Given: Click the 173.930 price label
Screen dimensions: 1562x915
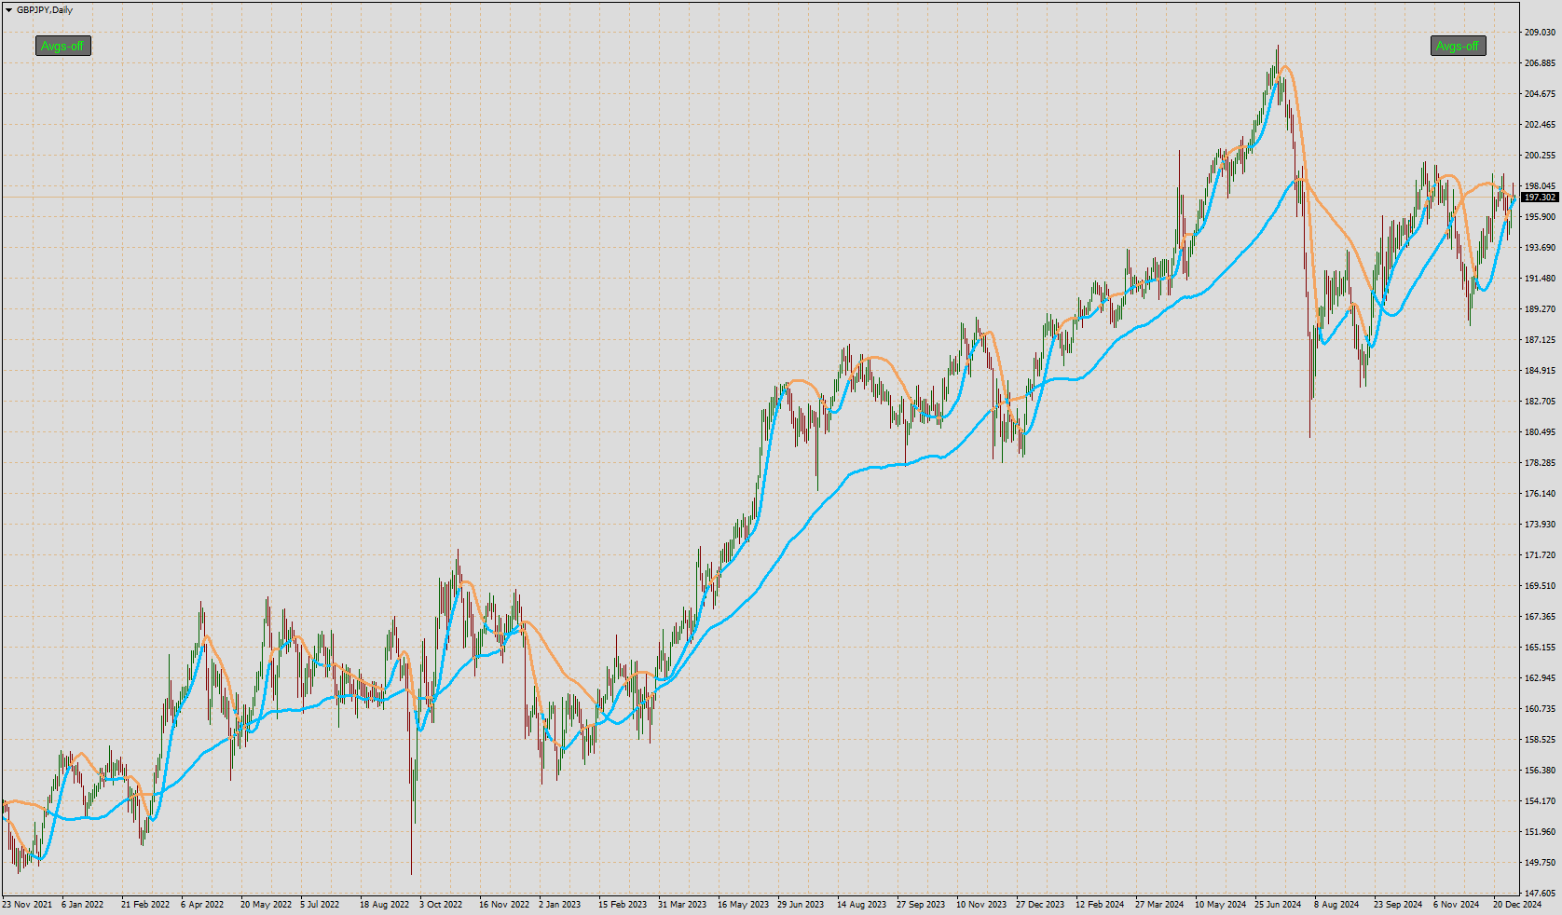Looking at the screenshot, I should (1540, 525).
